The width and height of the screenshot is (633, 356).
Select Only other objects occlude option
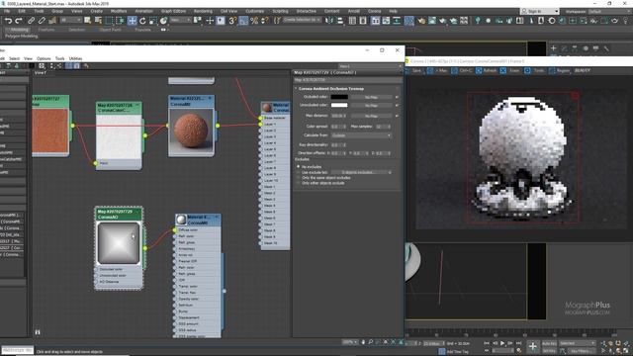[x=299, y=183]
